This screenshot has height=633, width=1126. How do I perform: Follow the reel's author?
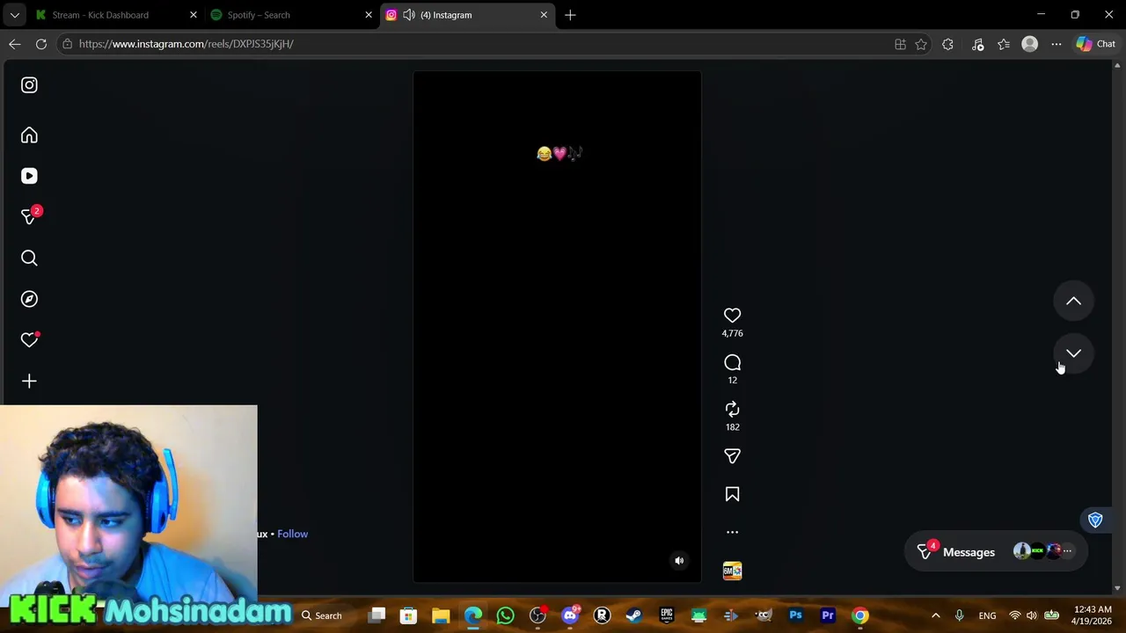click(x=292, y=534)
